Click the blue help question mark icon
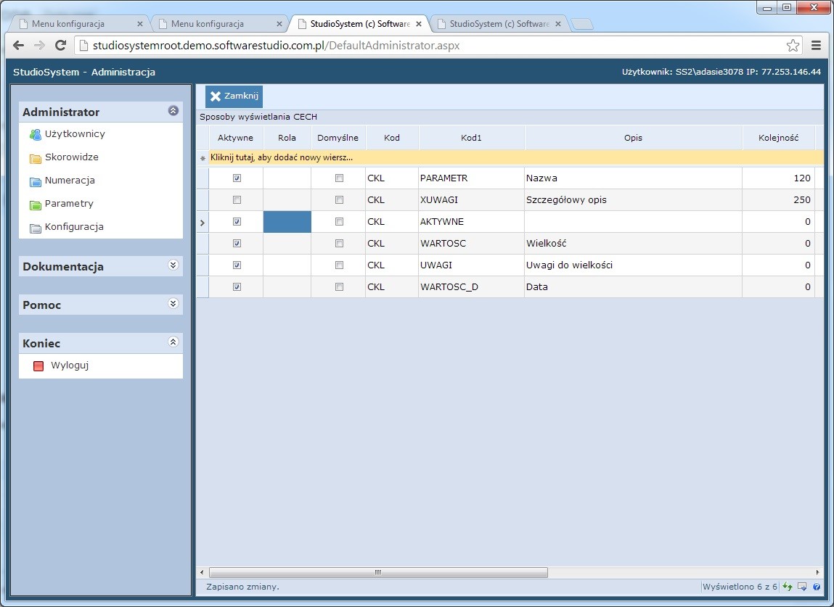The height and width of the screenshot is (607, 834). coord(817,587)
